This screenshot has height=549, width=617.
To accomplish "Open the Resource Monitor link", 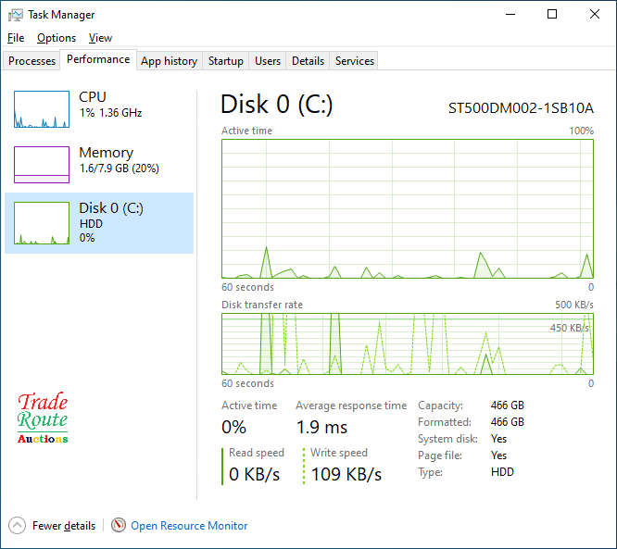I will tap(189, 526).
